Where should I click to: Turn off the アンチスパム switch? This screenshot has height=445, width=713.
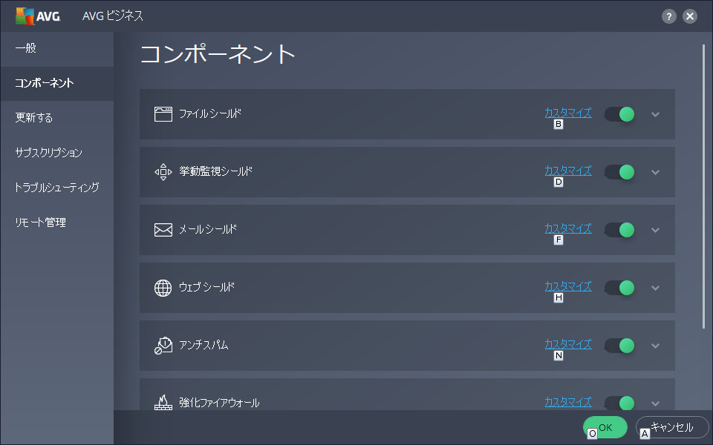[x=619, y=346]
